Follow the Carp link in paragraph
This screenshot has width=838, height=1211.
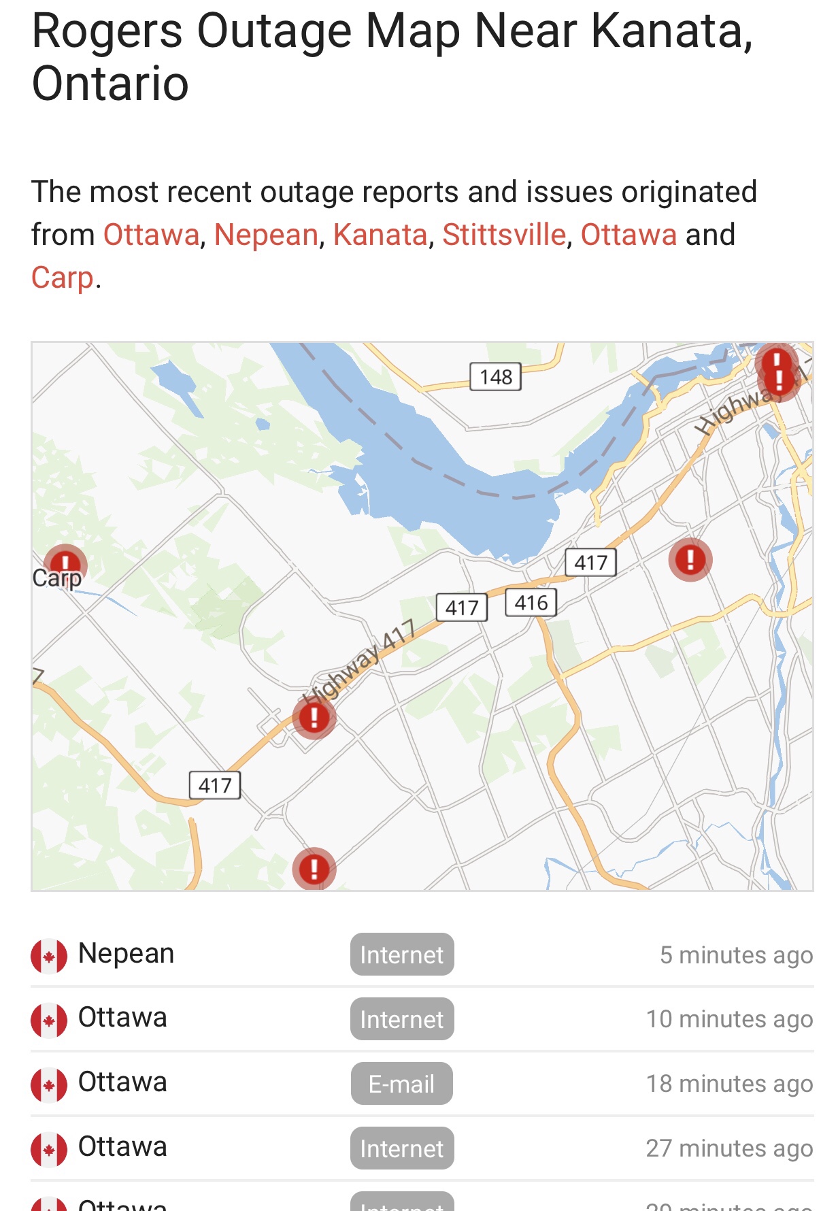pyautogui.click(x=63, y=278)
